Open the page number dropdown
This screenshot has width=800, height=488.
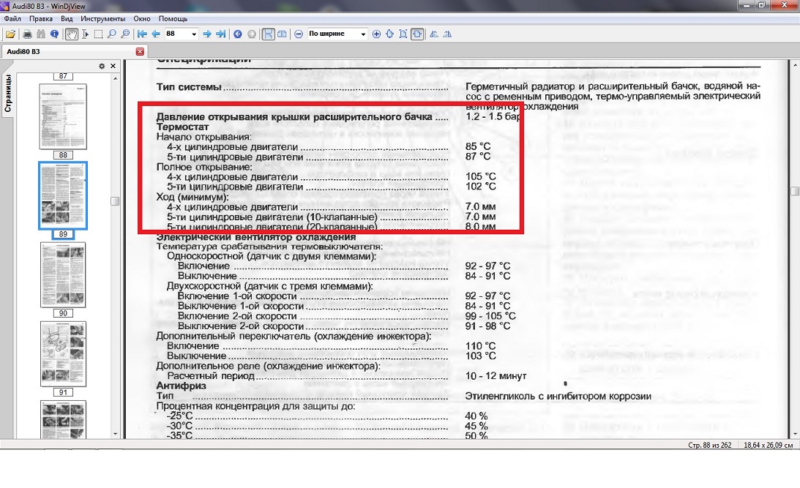point(194,34)
